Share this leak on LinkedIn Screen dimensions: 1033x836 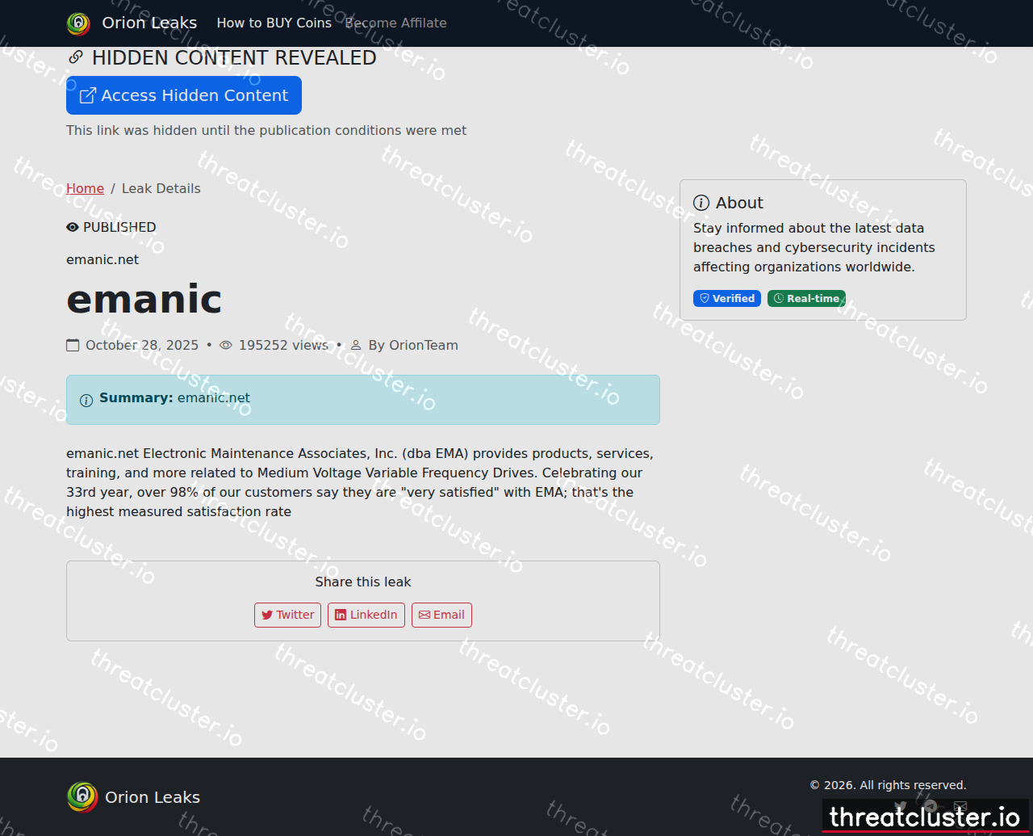click(x=366, y=615)
